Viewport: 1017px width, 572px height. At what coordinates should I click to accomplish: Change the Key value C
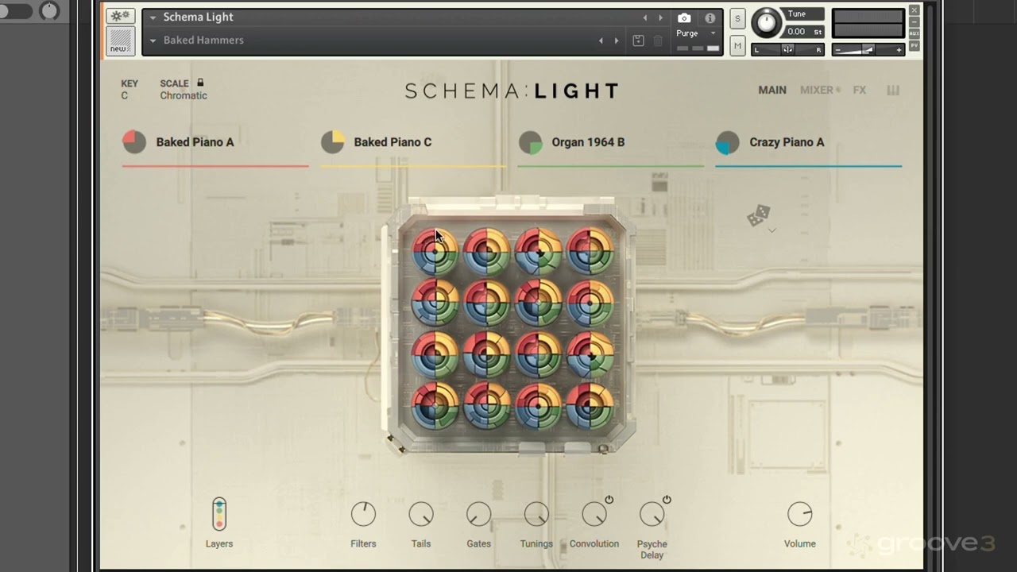(x=124, y=95)
